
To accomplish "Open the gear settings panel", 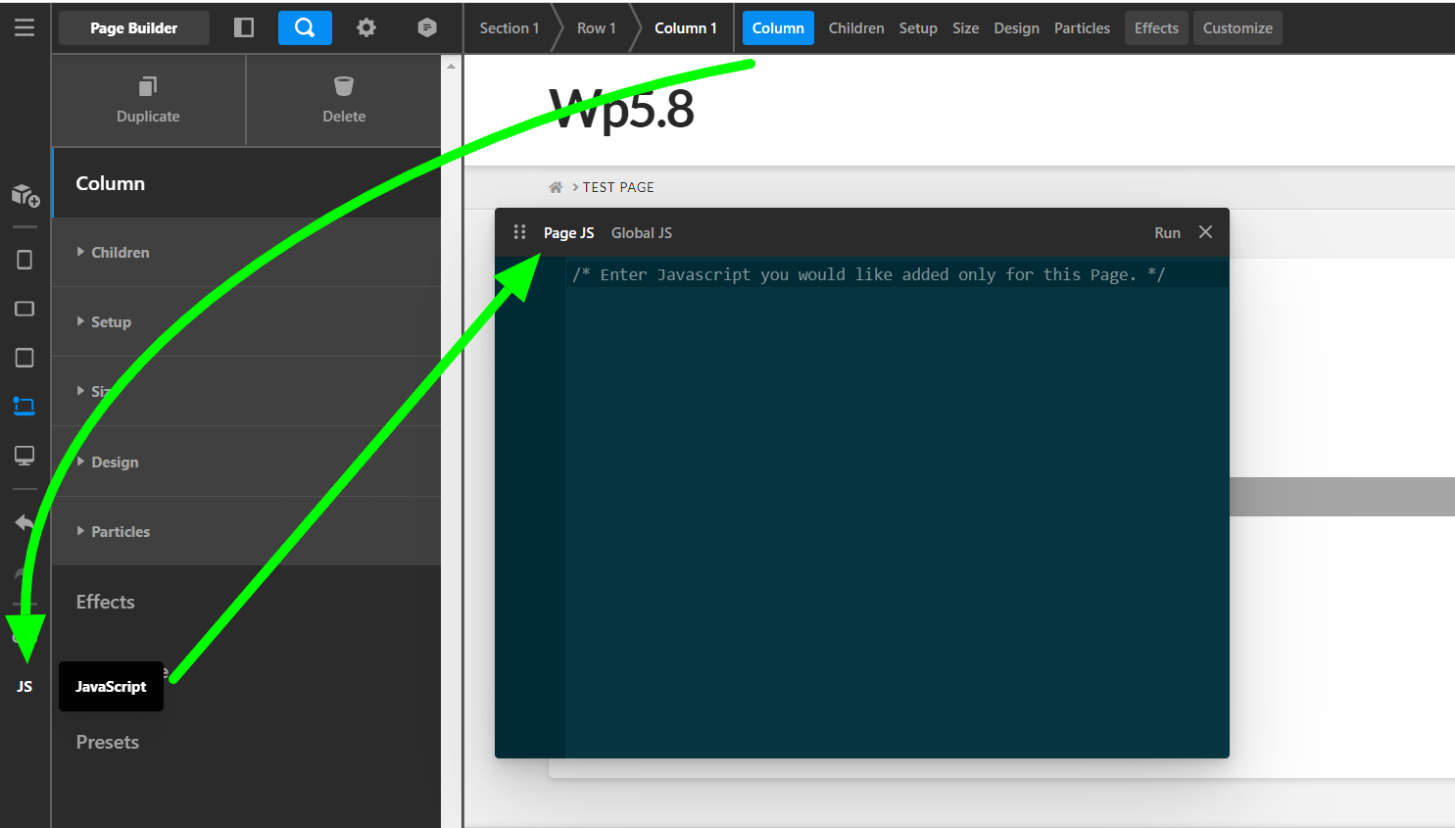I will click(366, 27).
